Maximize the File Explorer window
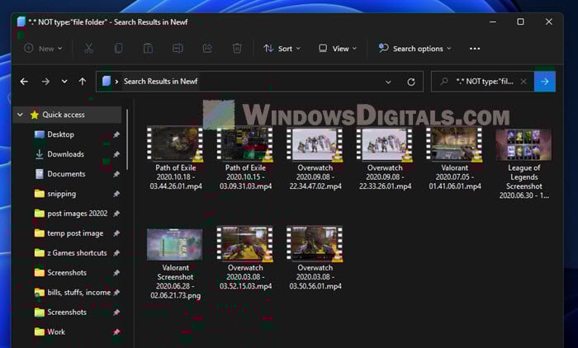The height and width of the screenshot is (348, 578). pyautogui.click(x=520, y=21)
